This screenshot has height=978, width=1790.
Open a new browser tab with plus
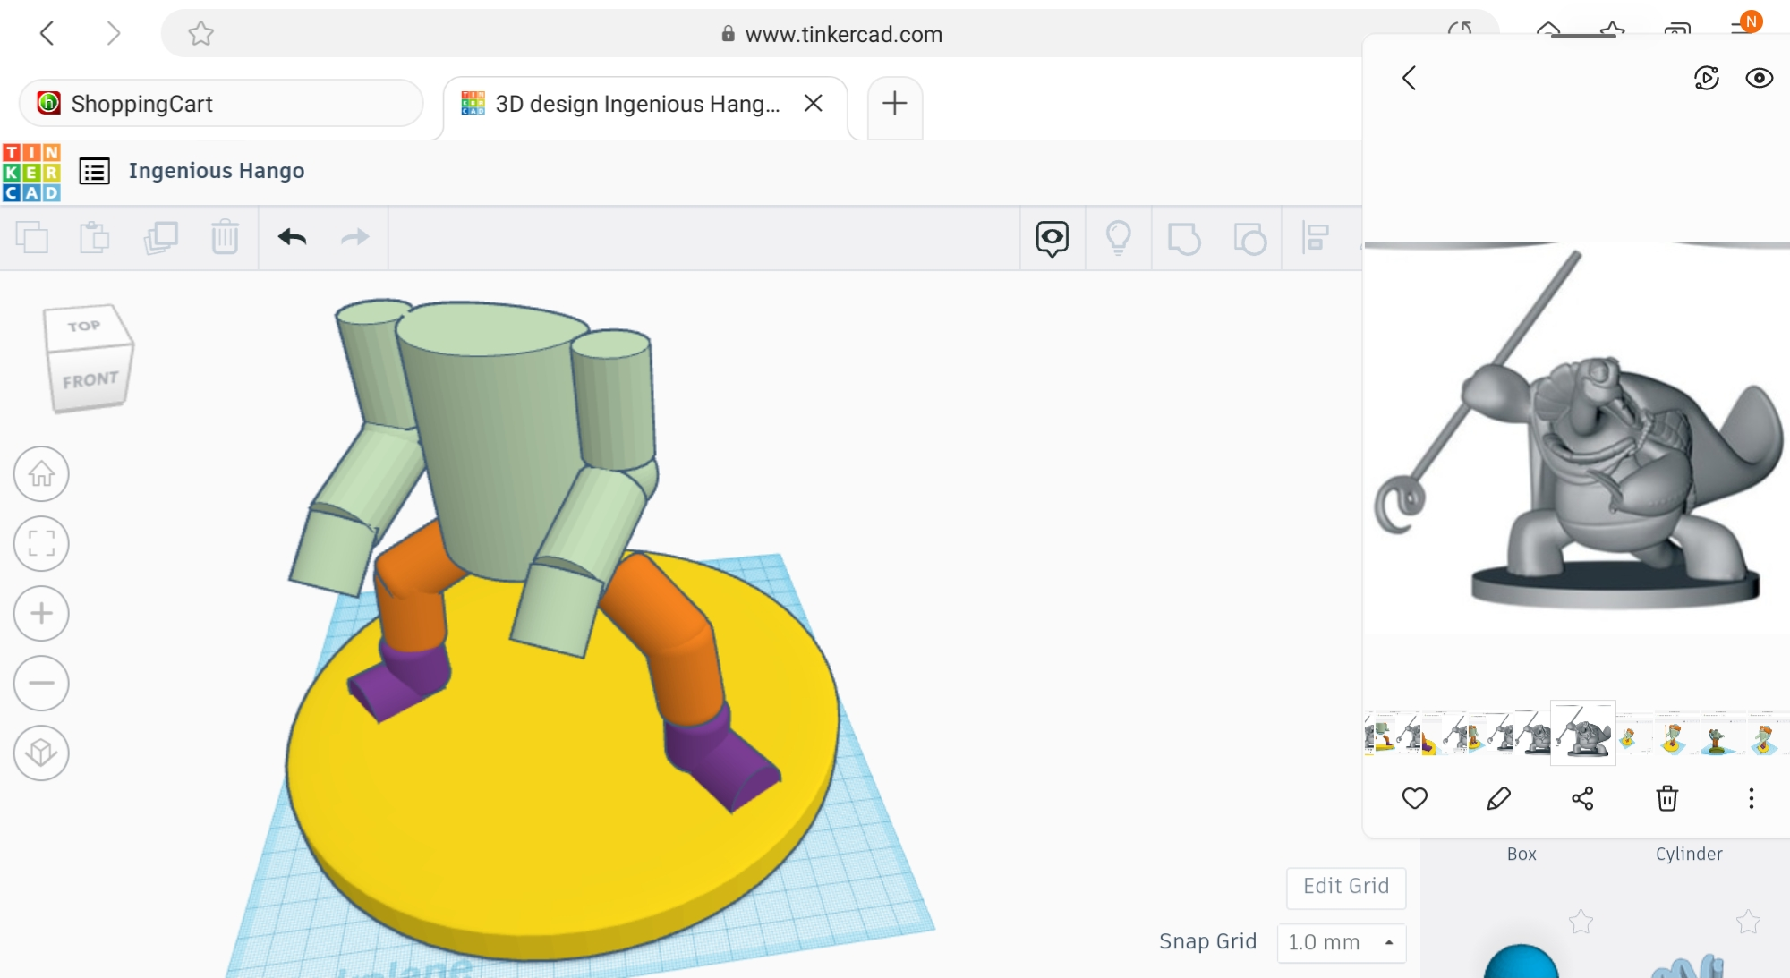click(894, 104)
